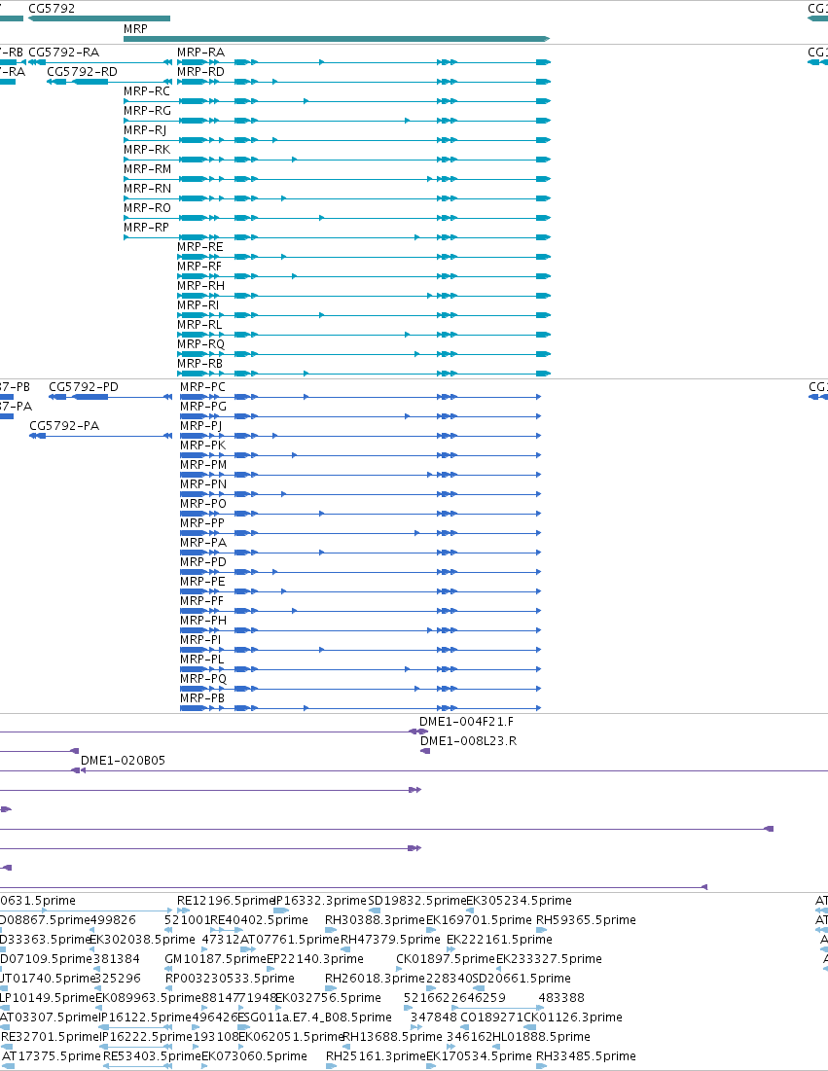Open the MRP-RB transcript label

[x=200, y=364]
